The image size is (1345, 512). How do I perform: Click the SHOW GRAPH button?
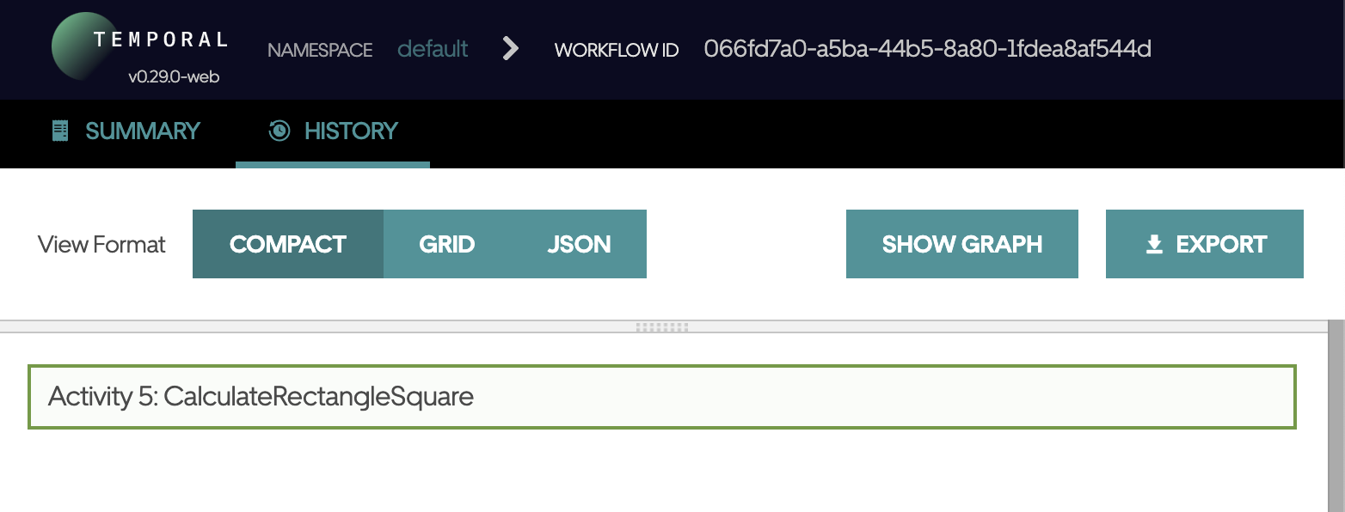961,244
